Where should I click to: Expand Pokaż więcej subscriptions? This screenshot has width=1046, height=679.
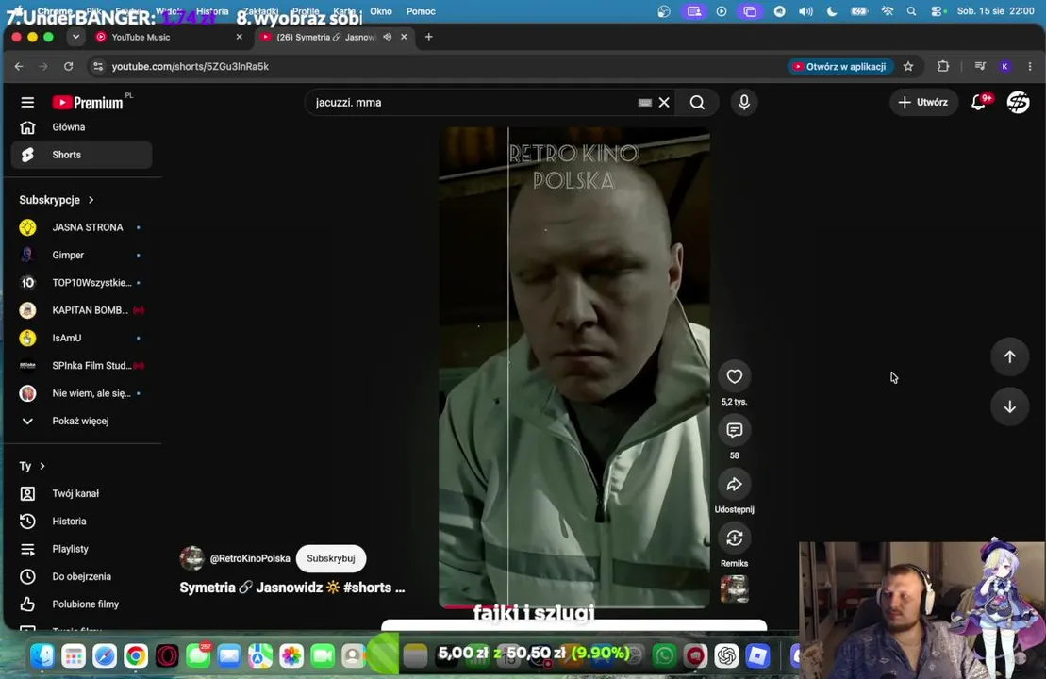coord(81,421)
